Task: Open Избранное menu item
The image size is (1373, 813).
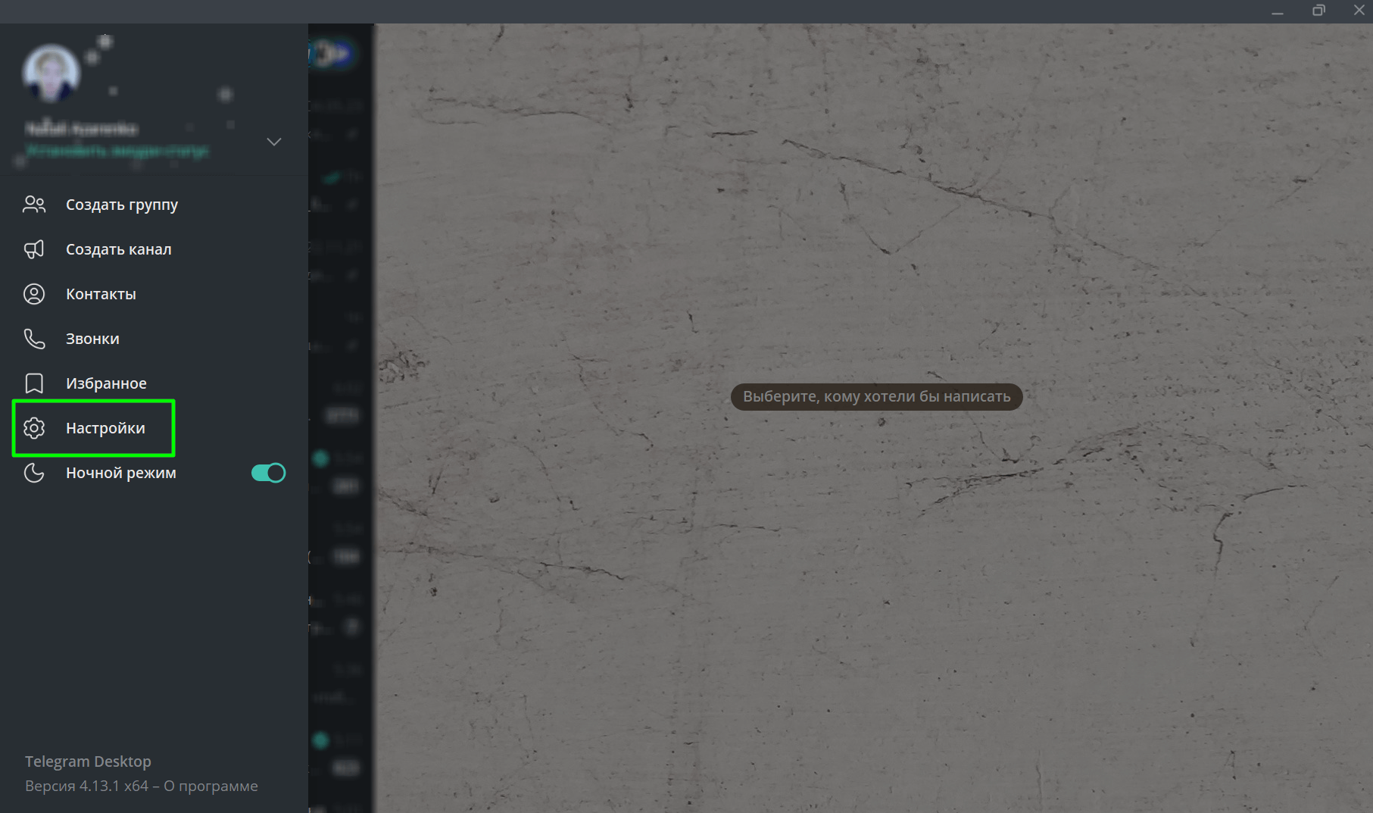Action: point(154,383)
